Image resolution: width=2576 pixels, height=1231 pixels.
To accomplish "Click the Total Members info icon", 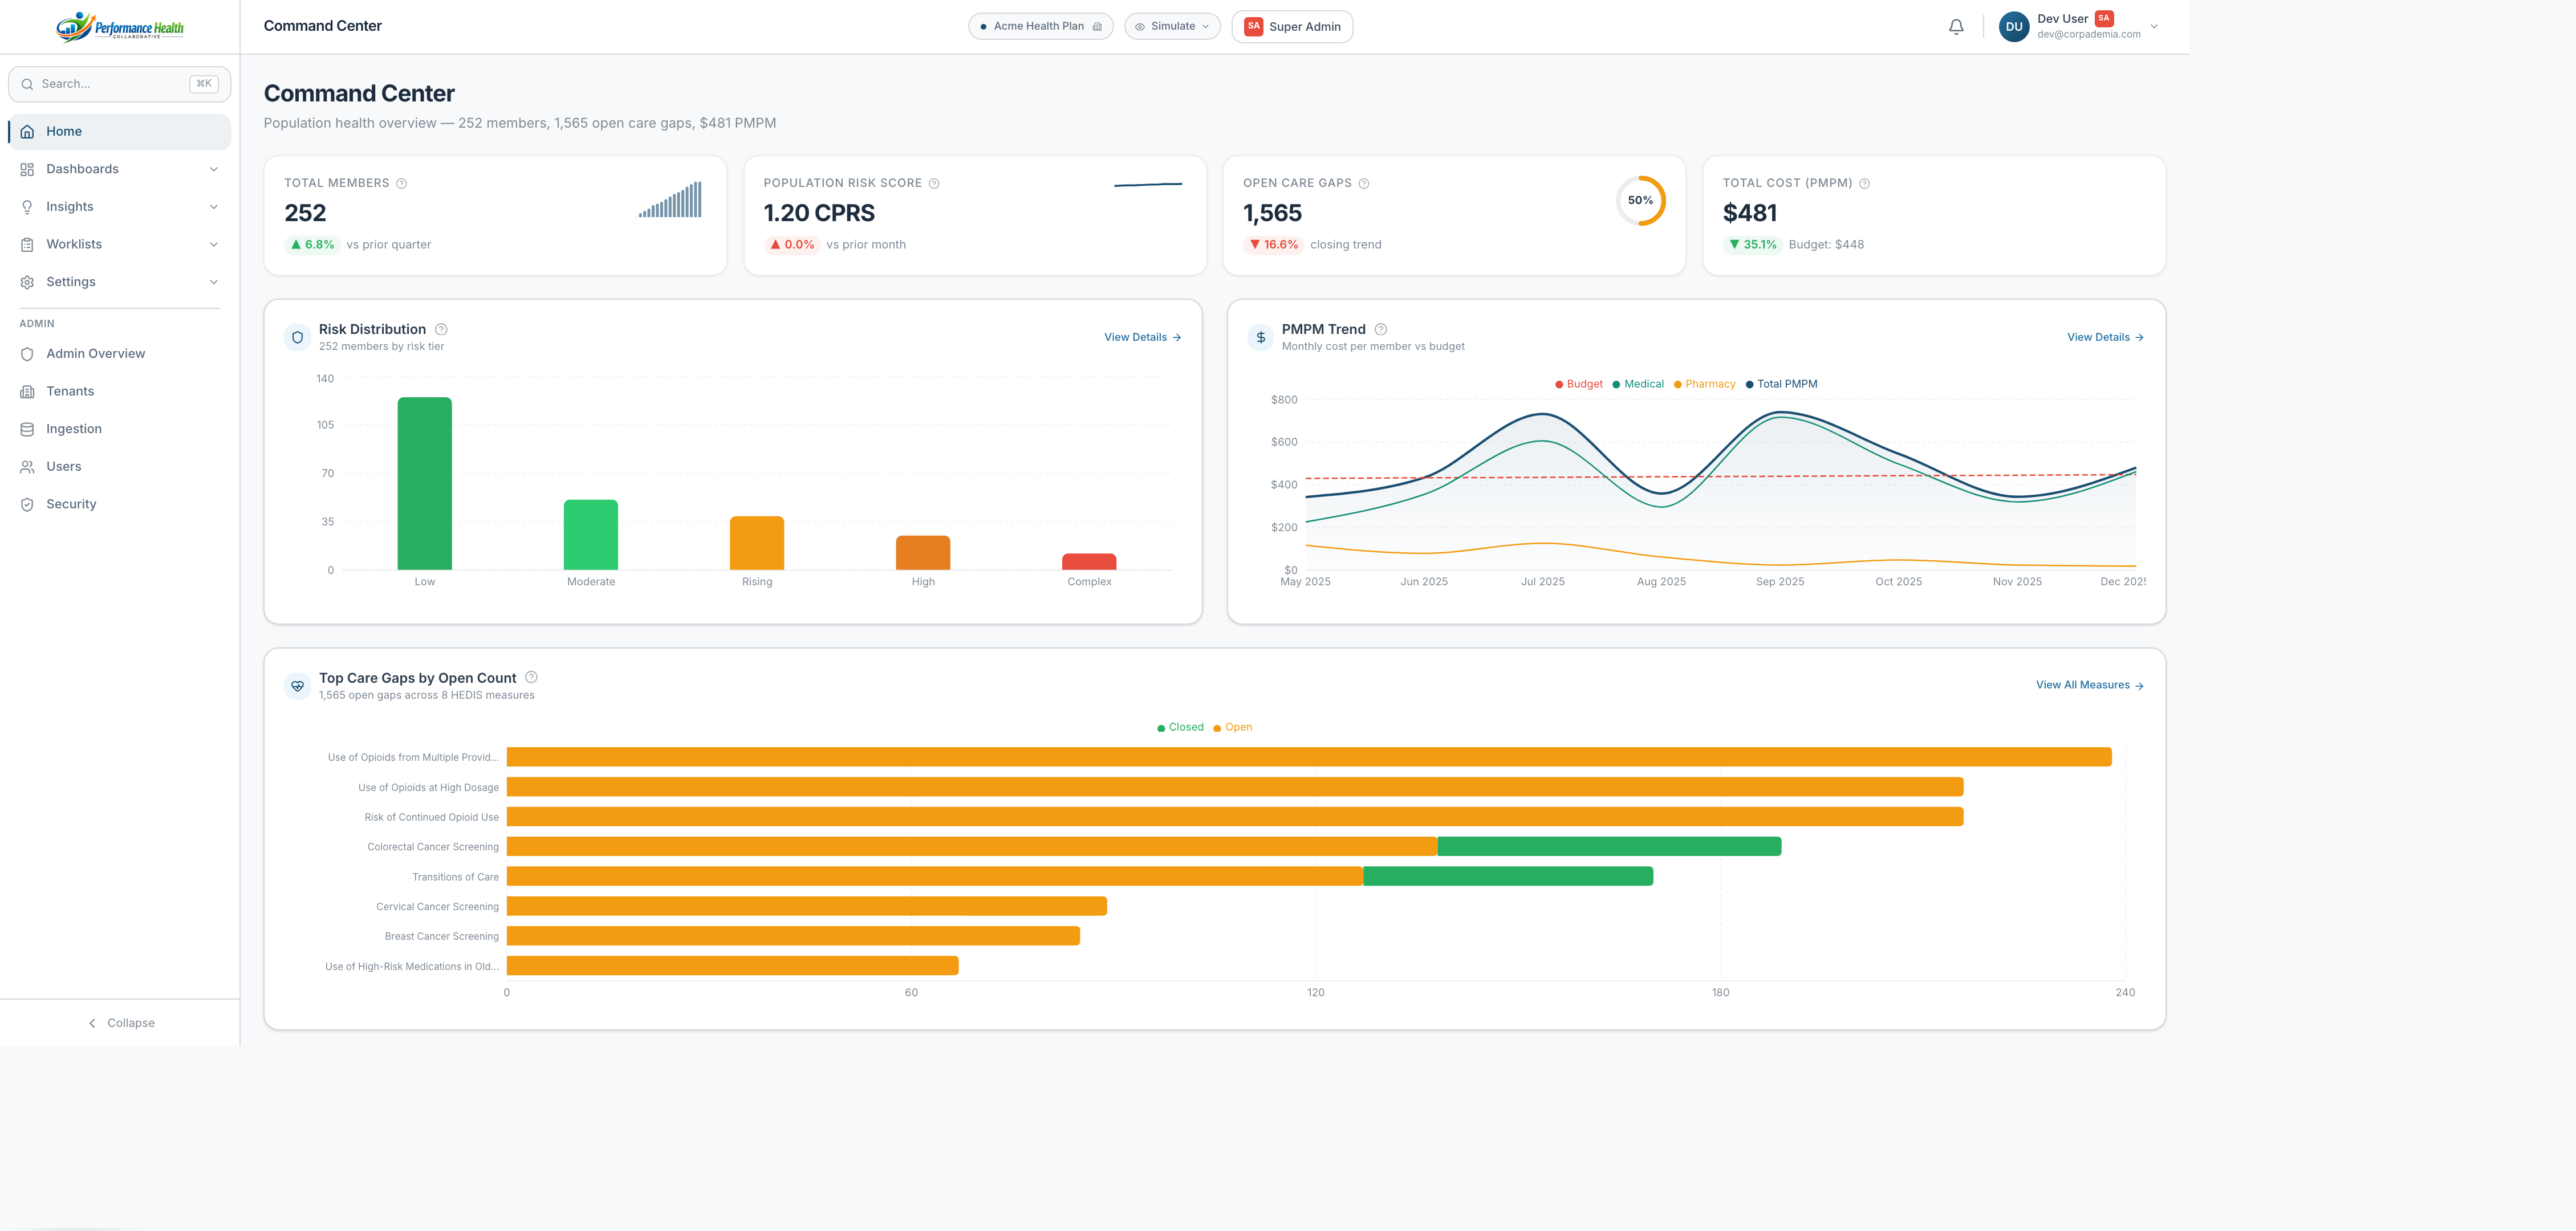I will [x=401, y=184].
